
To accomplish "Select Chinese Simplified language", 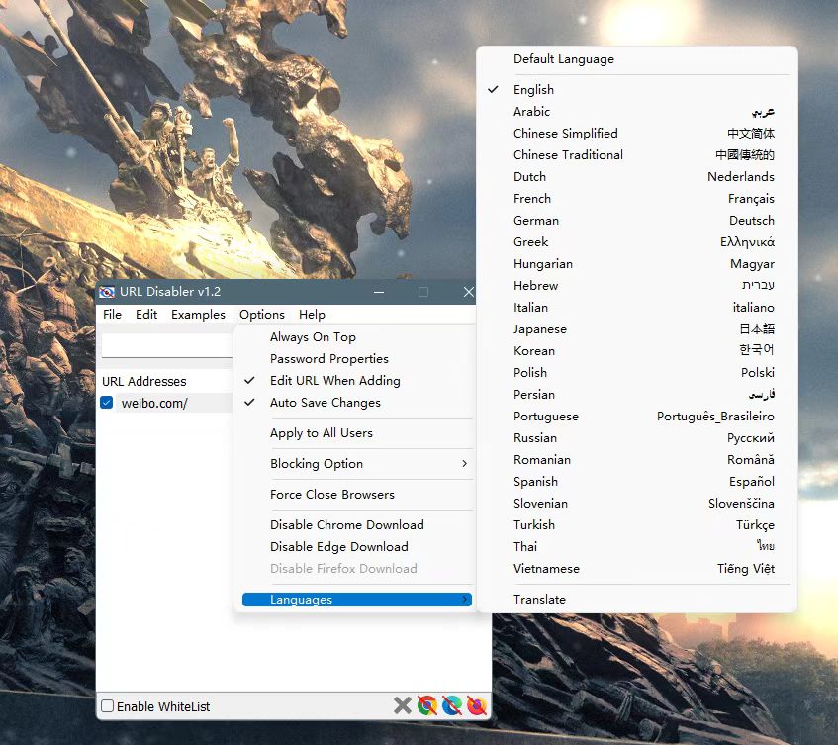I will (636, 134).
